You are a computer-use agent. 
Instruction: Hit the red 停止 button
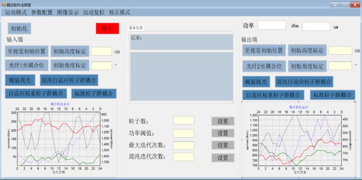point(107,28)
